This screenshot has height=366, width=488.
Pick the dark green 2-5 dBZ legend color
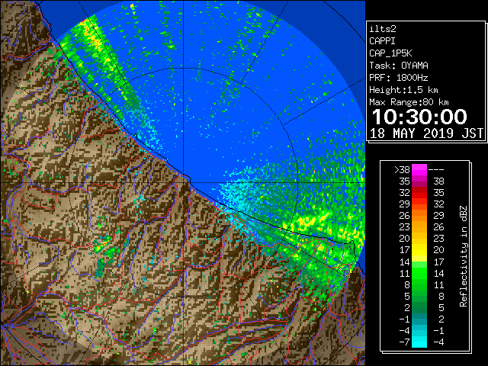tap(419, 308)
